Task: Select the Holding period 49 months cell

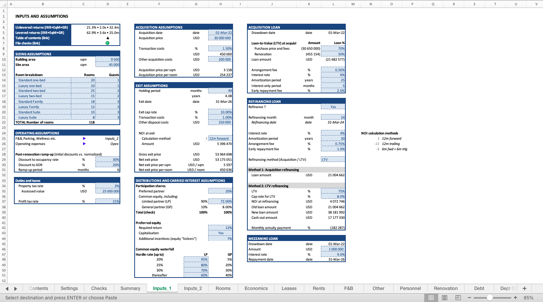Action: 220,91
